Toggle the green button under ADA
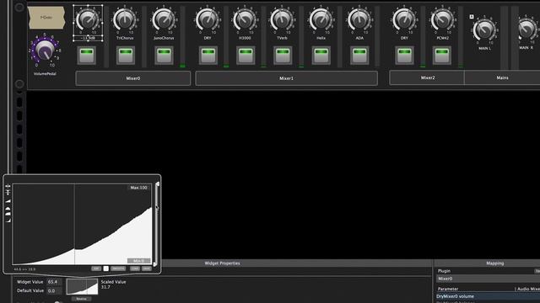 pos(359,55)
